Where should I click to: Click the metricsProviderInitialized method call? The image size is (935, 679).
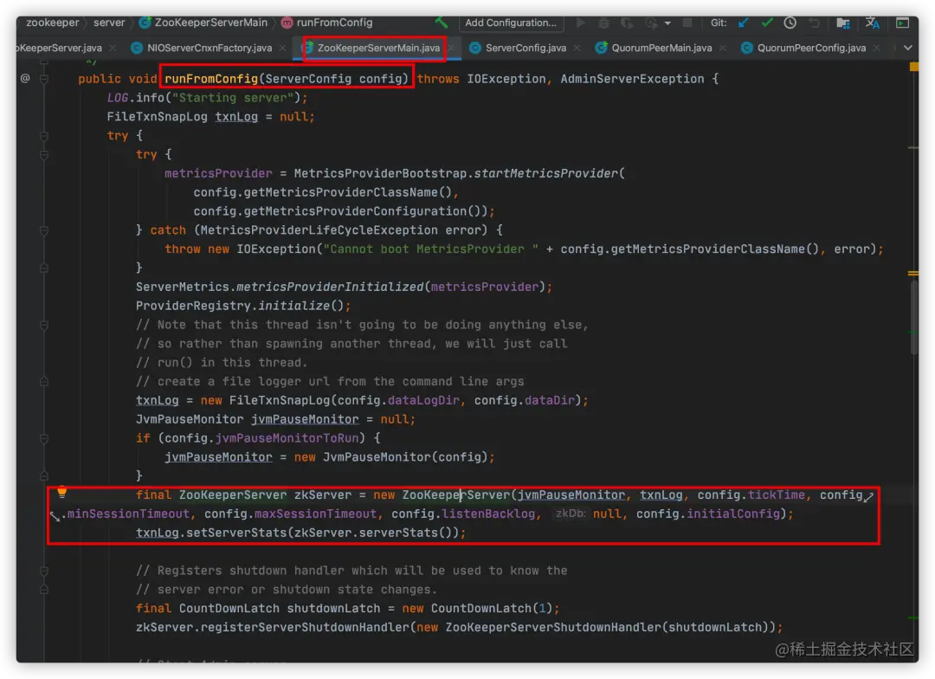tap(330, 287)
